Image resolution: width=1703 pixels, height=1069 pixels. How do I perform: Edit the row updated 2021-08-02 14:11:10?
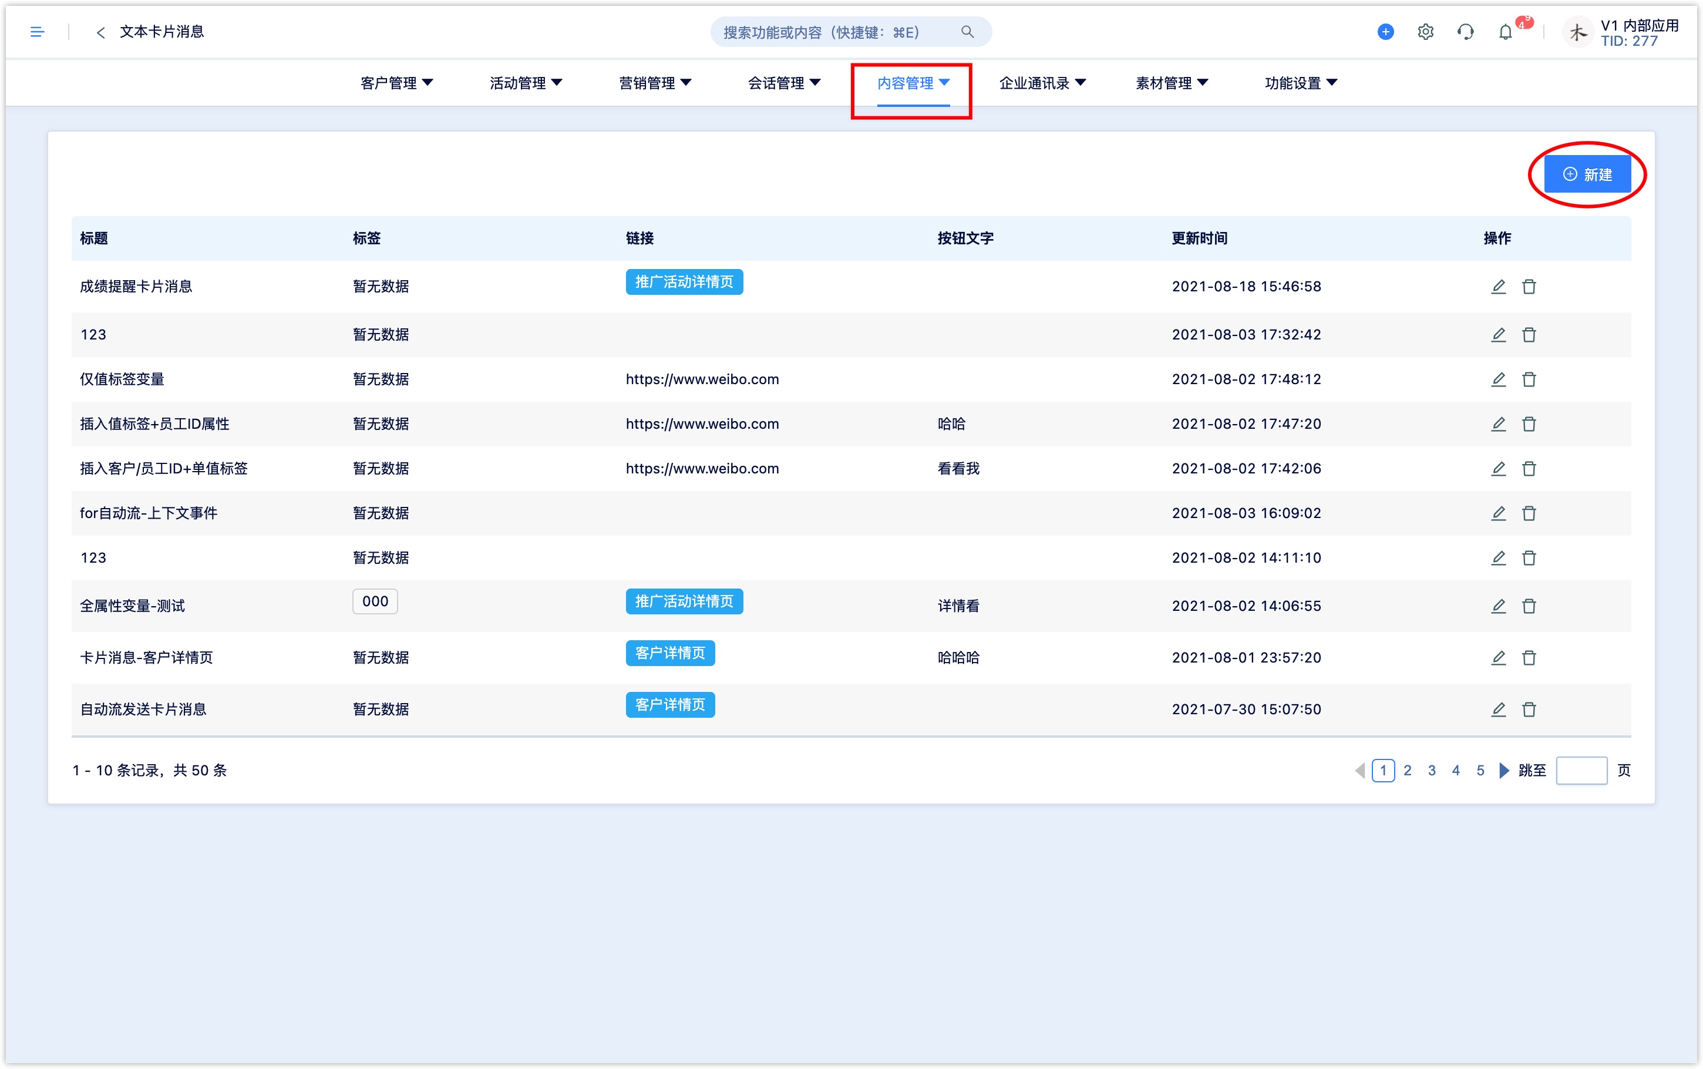pyautogui.click(x=1498, y=557)
